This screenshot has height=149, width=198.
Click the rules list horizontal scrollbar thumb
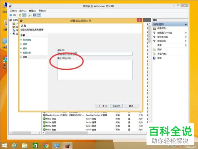pyautogui.click(x=67, y=133)
